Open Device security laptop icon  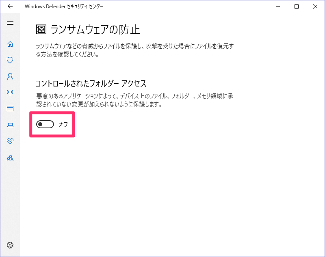tap(10, 125)
